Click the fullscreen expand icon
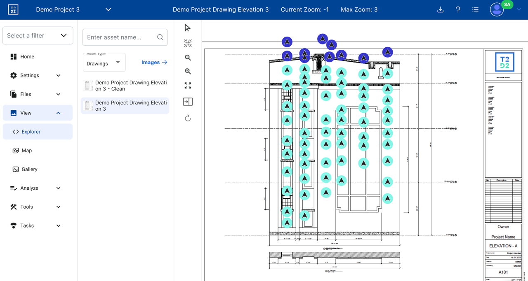Image resolution: width=528 pixels, height=281 pixels. point(188,86)
